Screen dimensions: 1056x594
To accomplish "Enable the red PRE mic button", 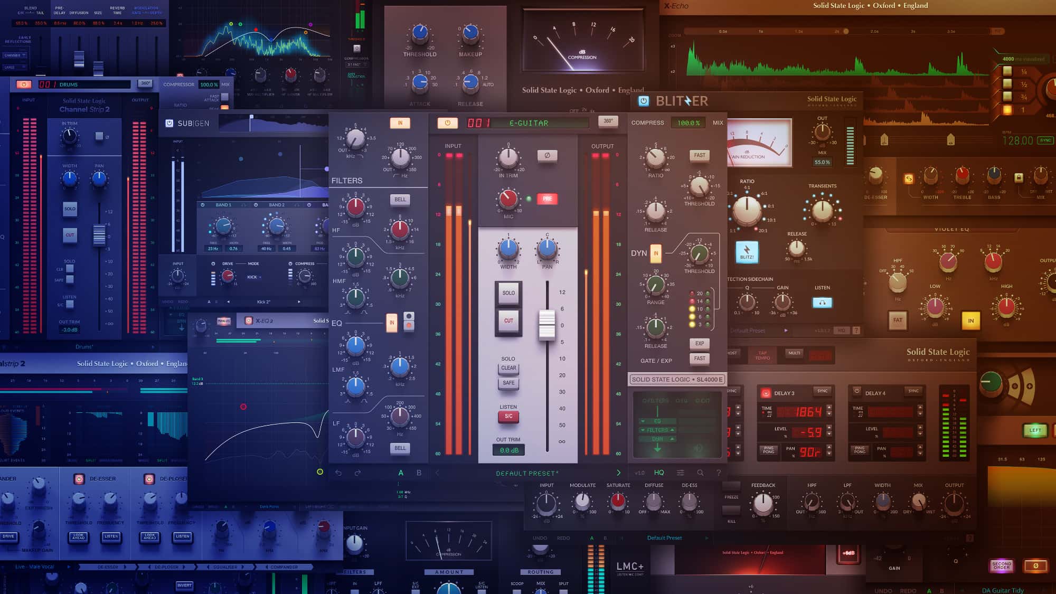I will point(547,199).
